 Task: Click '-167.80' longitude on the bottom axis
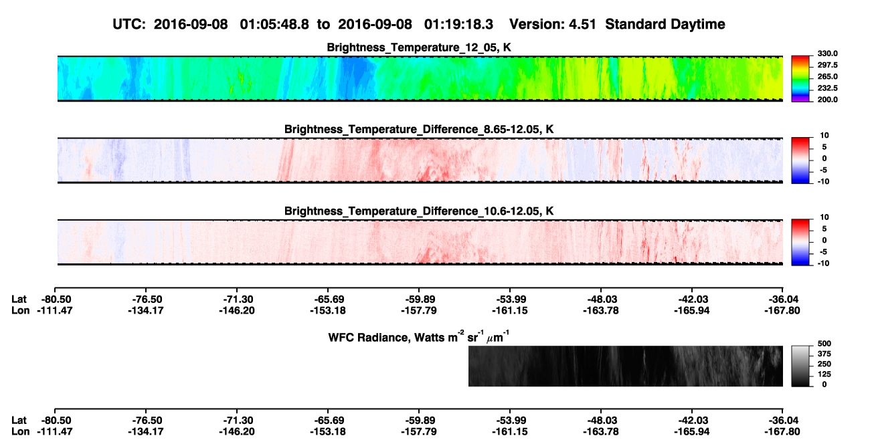pos(781,431)
